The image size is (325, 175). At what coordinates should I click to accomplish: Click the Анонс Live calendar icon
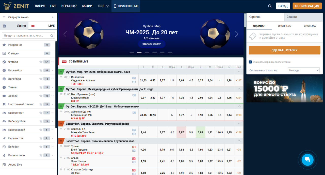coord(4,165)
